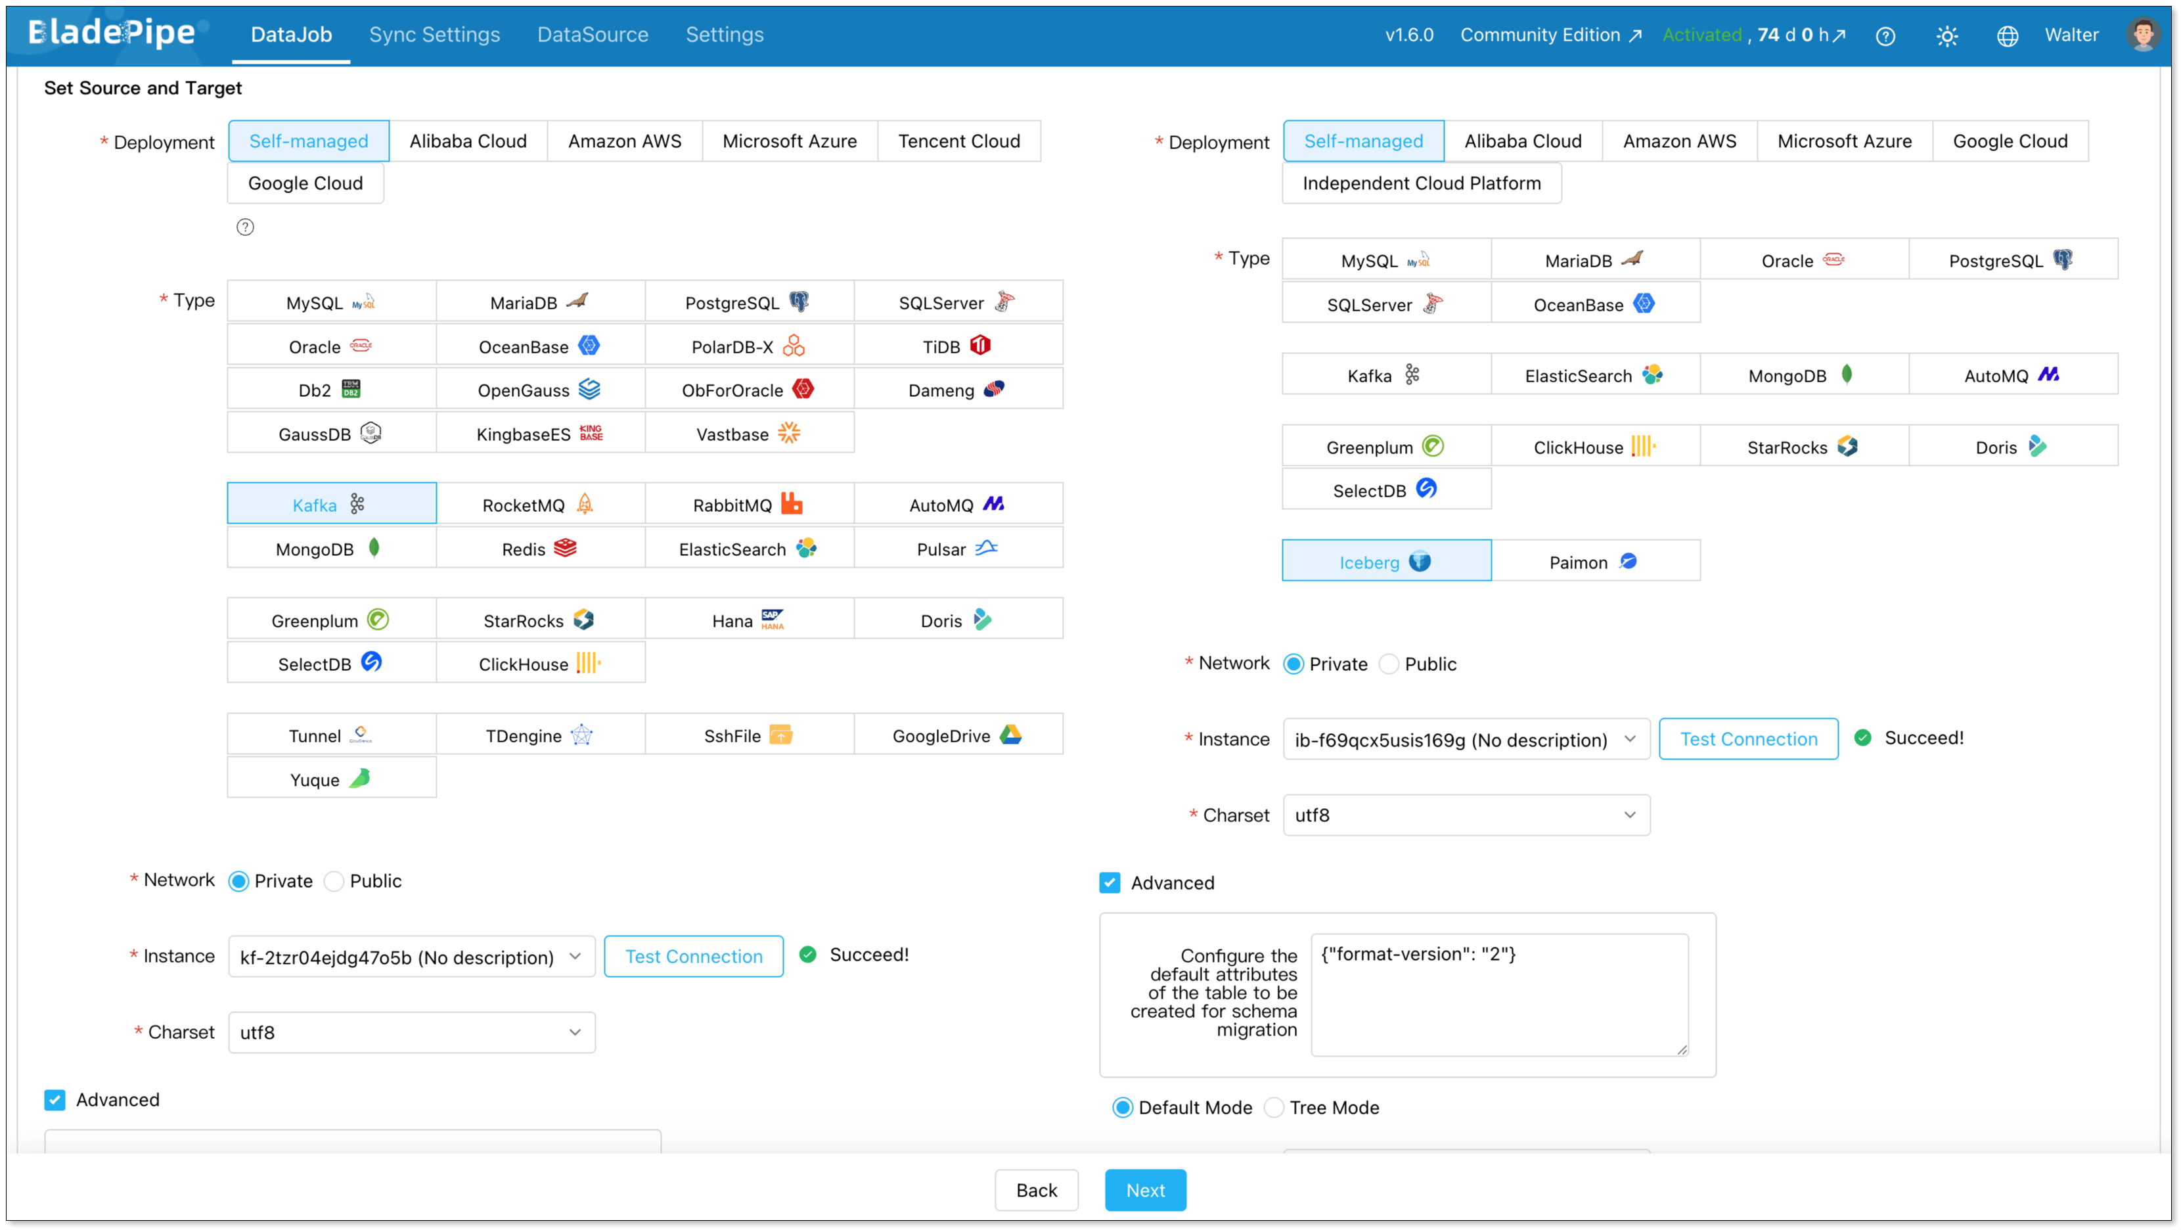Open the target Instance dropdown
Image resolution: width=2181 pixels, height=1230 pixels.
coord(1466,739)
